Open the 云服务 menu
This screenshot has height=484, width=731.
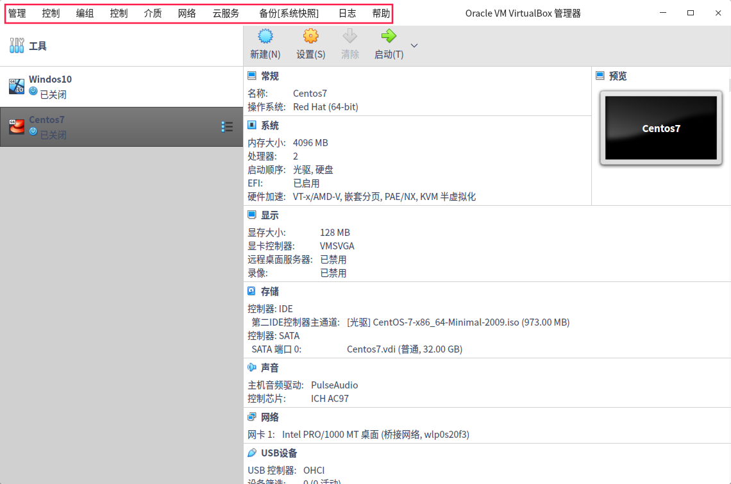point(226,13)
